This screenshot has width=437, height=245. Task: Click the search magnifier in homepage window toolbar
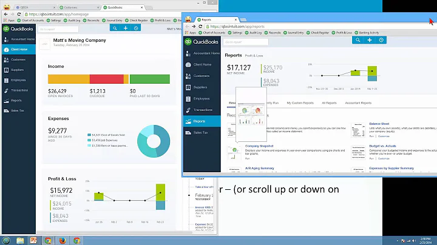click(x=115, y=28)
